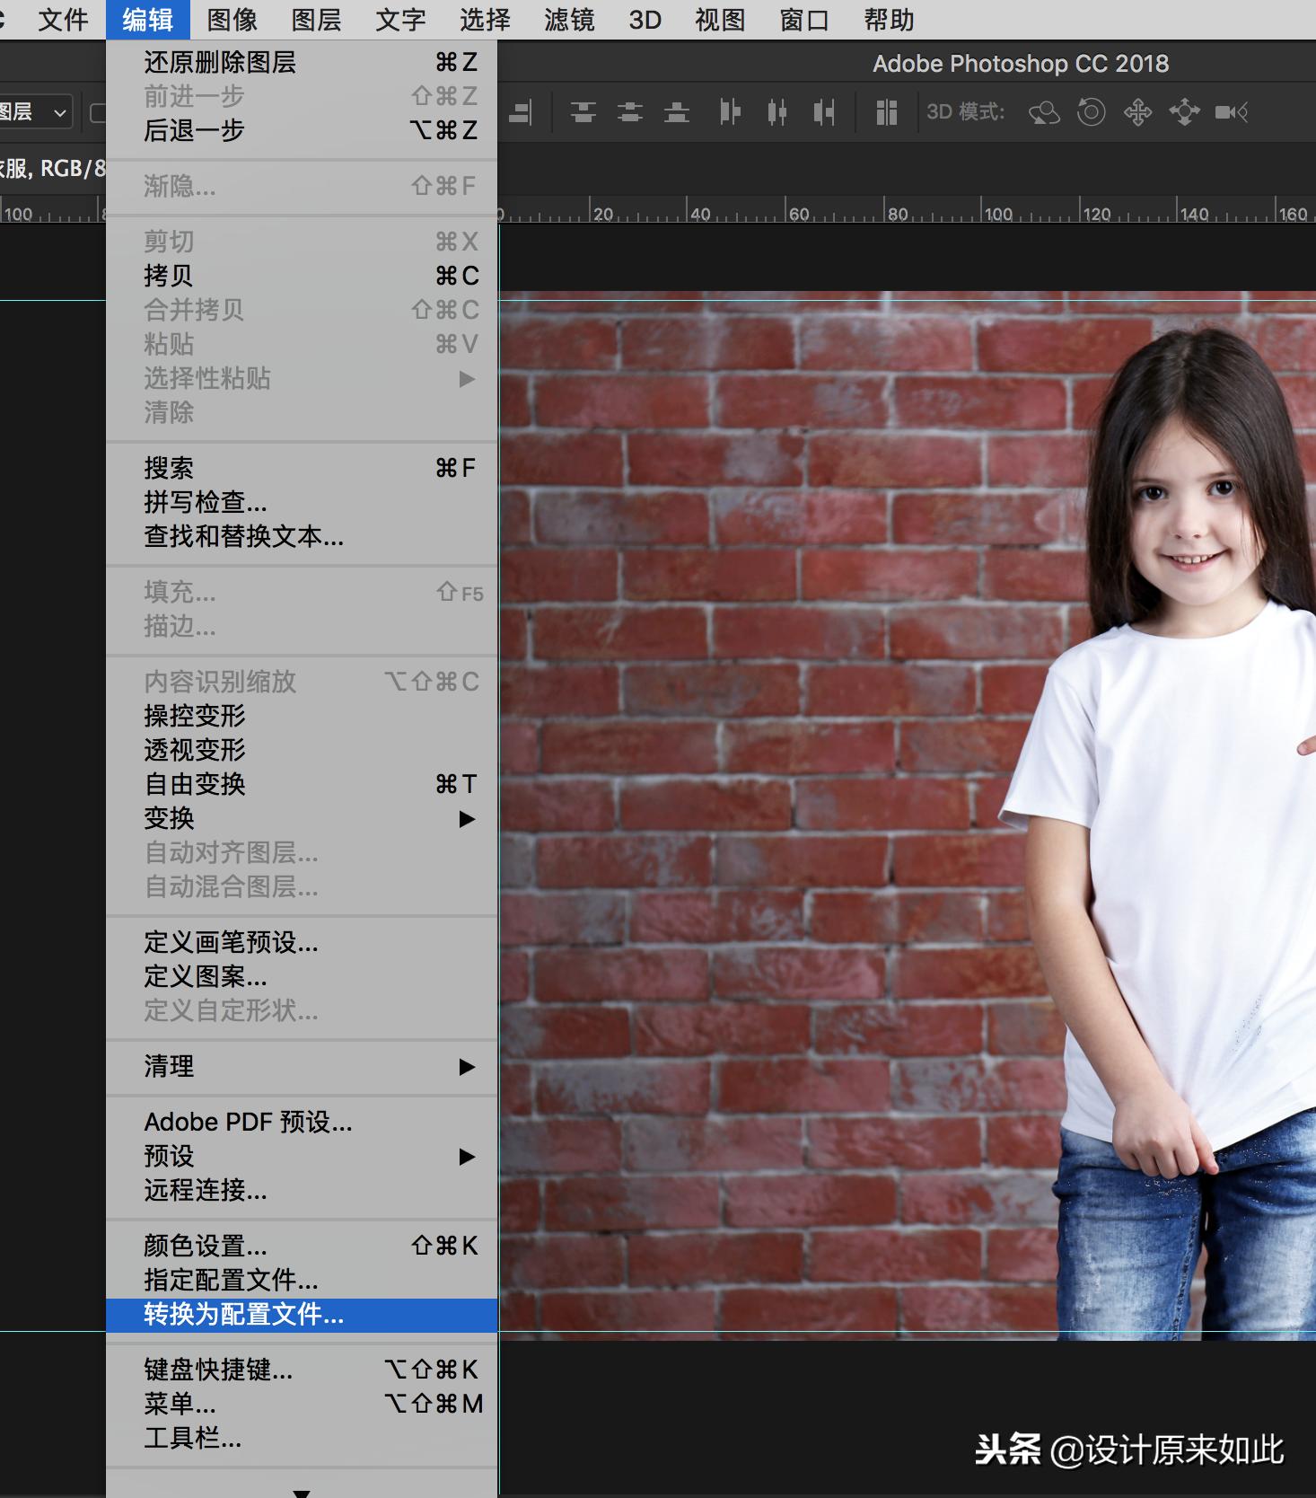Screen dimensions: 1316x1498
Task: Open the 滤镜 menu in menu bar
Action: click(x=569, y=20)
